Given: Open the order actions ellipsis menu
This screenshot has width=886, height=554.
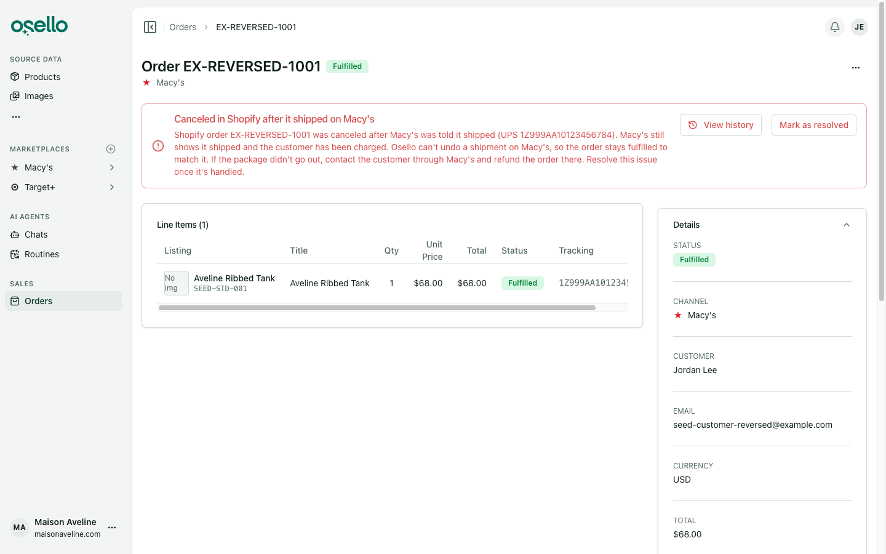Looking at the screenshot, I should tap(856, 68).
